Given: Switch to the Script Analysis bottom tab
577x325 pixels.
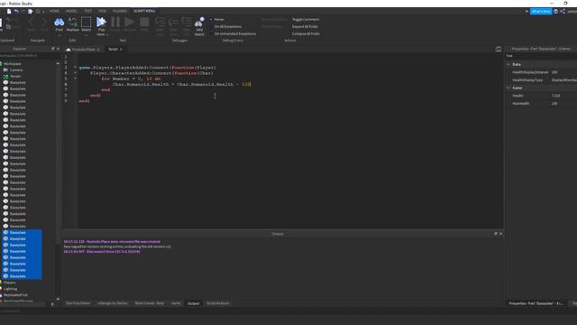Looking at the screenshot, I should tap(218, 303).
